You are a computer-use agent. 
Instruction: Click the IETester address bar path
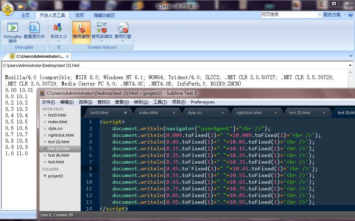[41, 65]
